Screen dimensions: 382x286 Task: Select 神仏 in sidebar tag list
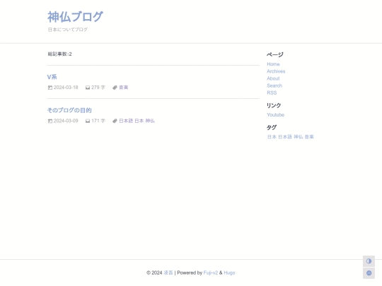pyautogui.click(x=299, y=137)
